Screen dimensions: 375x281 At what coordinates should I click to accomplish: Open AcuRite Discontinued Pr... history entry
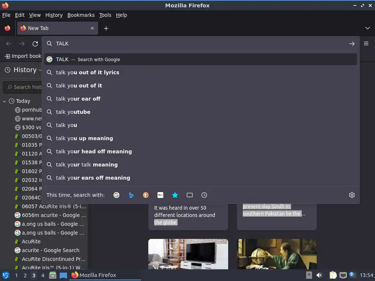(50, 259)
